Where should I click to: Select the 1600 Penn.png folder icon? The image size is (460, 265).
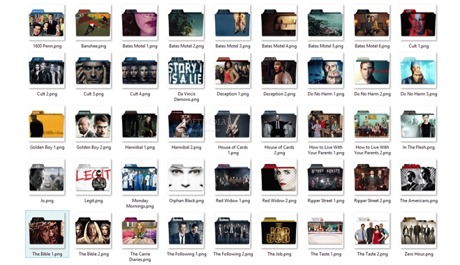coord(47,23)
